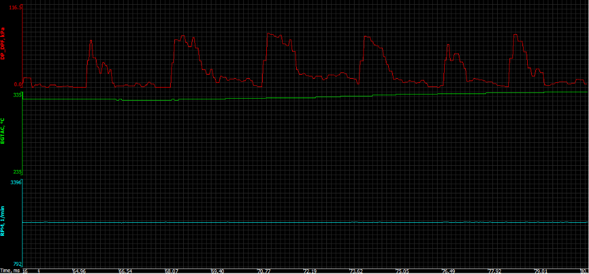
Task: Select the 72.19 time tick
Action: coord(310,271)
